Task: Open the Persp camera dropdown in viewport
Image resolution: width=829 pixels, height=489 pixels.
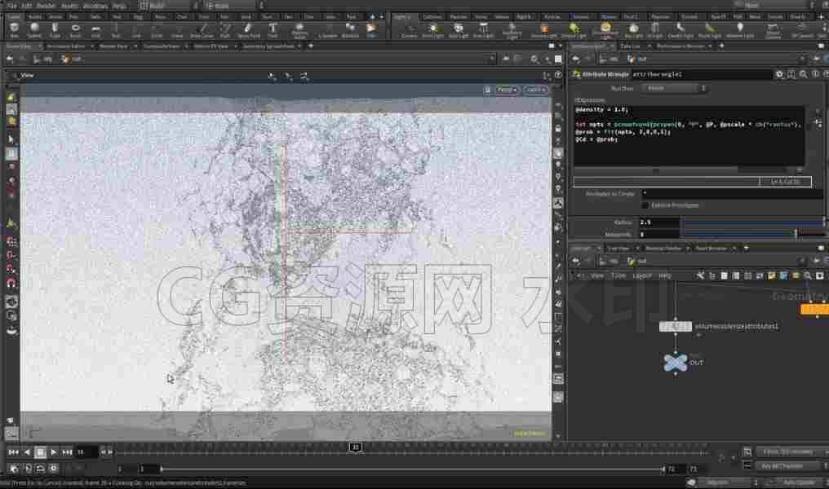Action: click(507, 90)
